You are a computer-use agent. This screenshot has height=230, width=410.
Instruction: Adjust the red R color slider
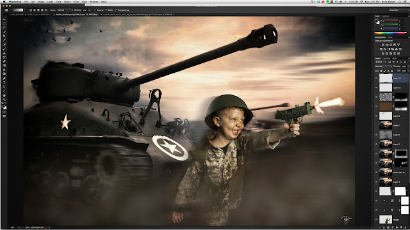(x=390, y=20)
